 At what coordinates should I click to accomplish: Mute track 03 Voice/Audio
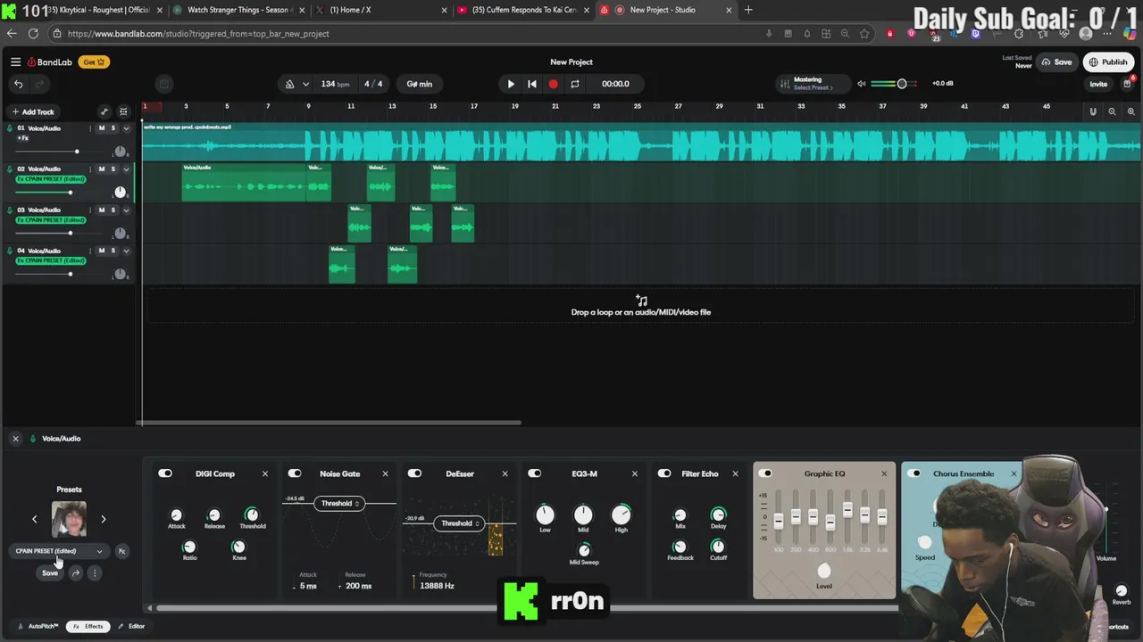pyautogui.click(x=101, y=210)
